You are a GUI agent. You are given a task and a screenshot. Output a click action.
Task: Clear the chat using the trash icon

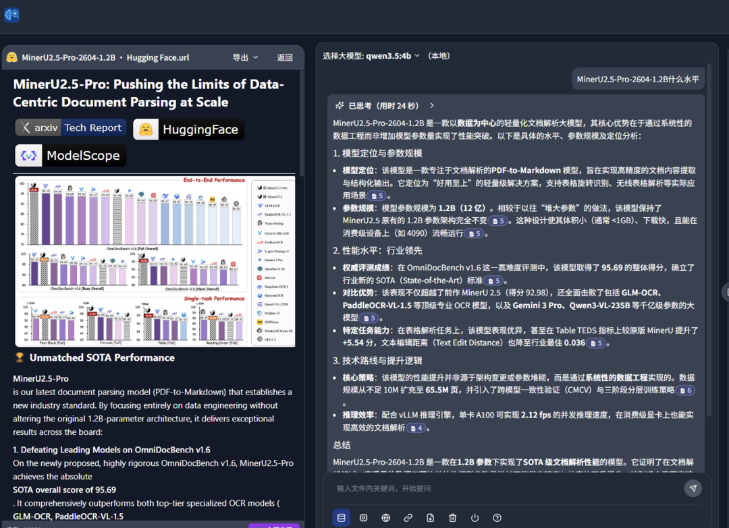pos(452,518)
